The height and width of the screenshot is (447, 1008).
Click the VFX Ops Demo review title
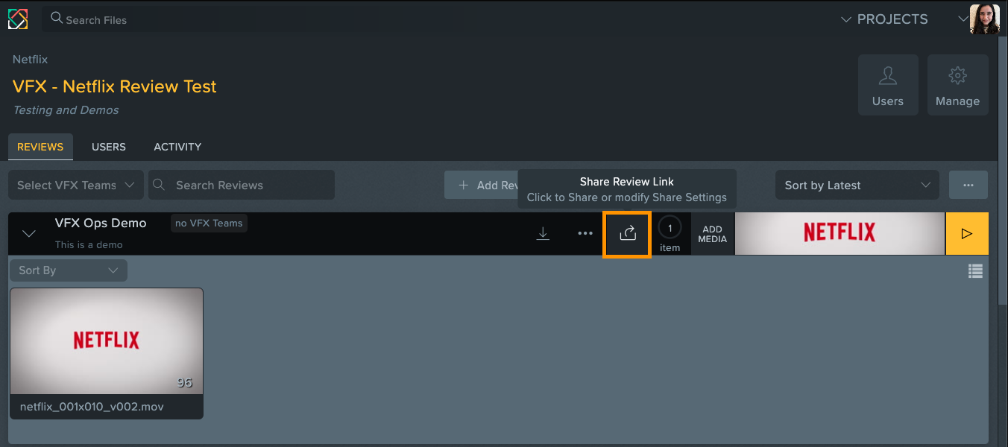click(x=101, y=223)
